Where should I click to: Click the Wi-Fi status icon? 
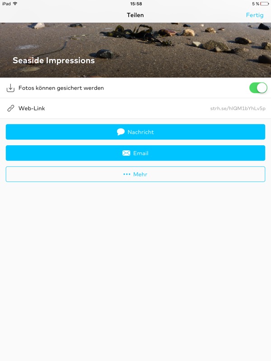15,4
